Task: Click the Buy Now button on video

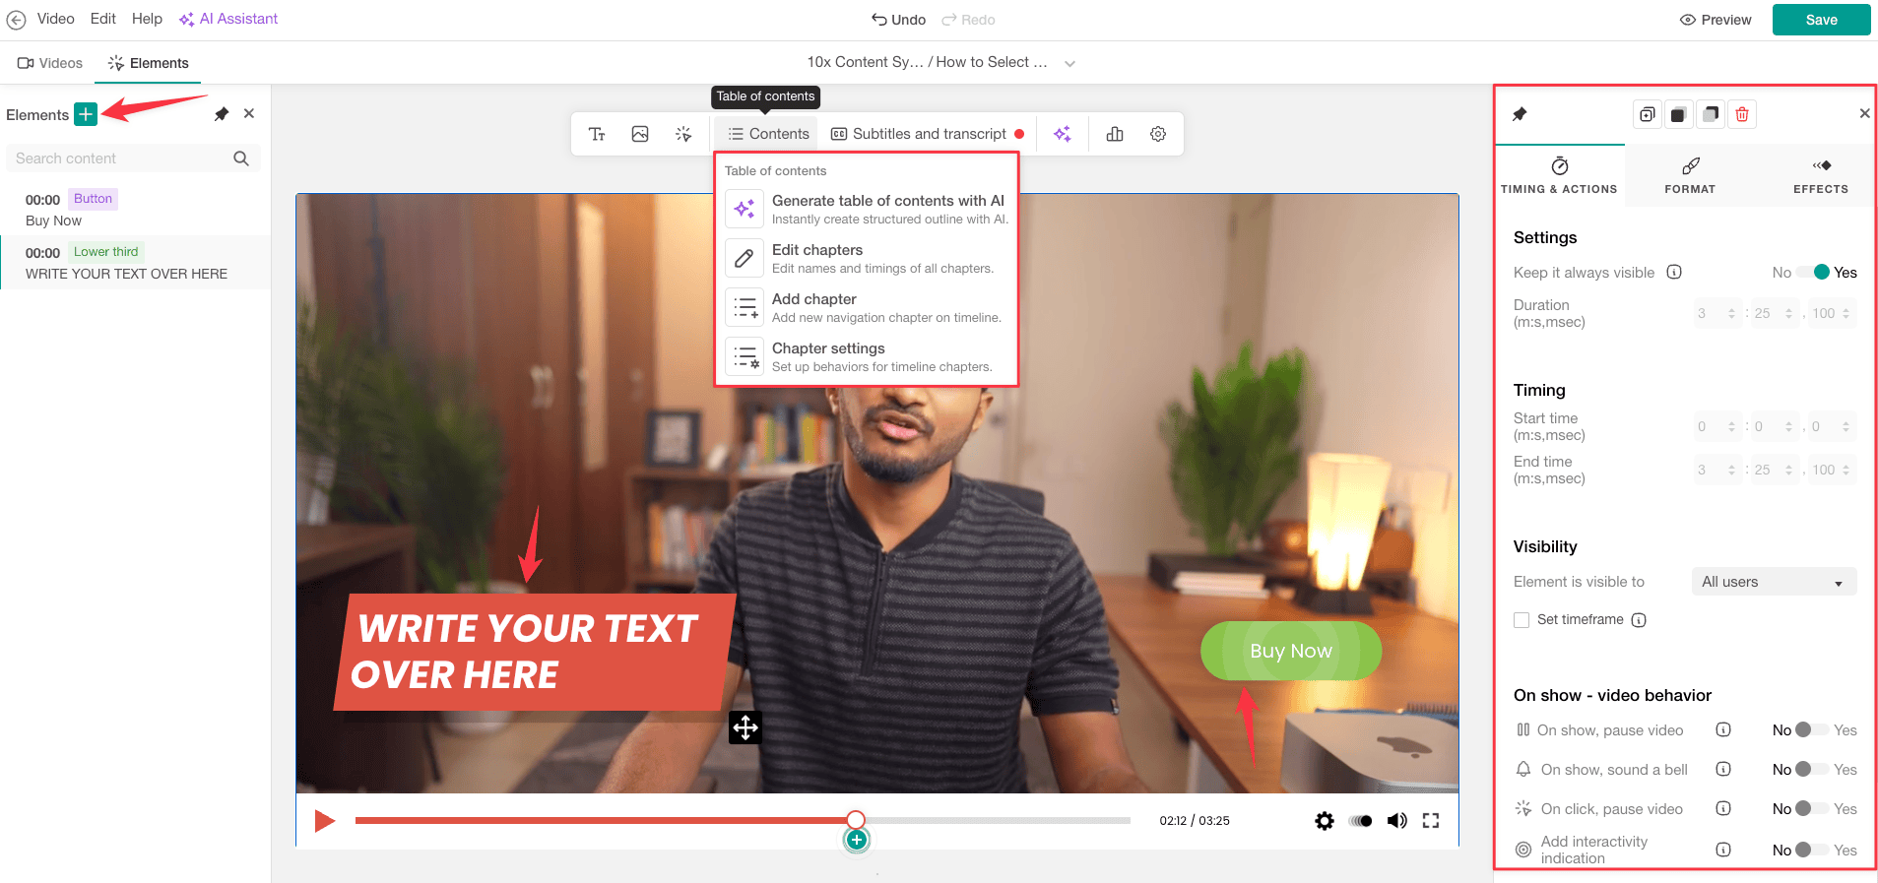Action: click(1291, 651)
